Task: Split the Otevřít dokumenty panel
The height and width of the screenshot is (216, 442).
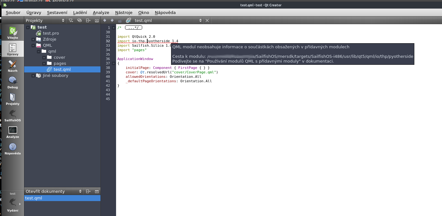Action: 88,192
